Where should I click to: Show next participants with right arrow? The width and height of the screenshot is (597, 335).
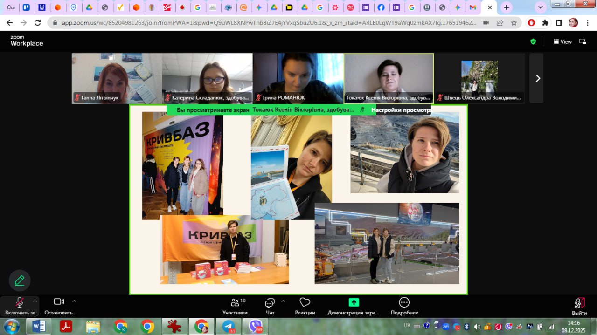[x=537, y=78]
